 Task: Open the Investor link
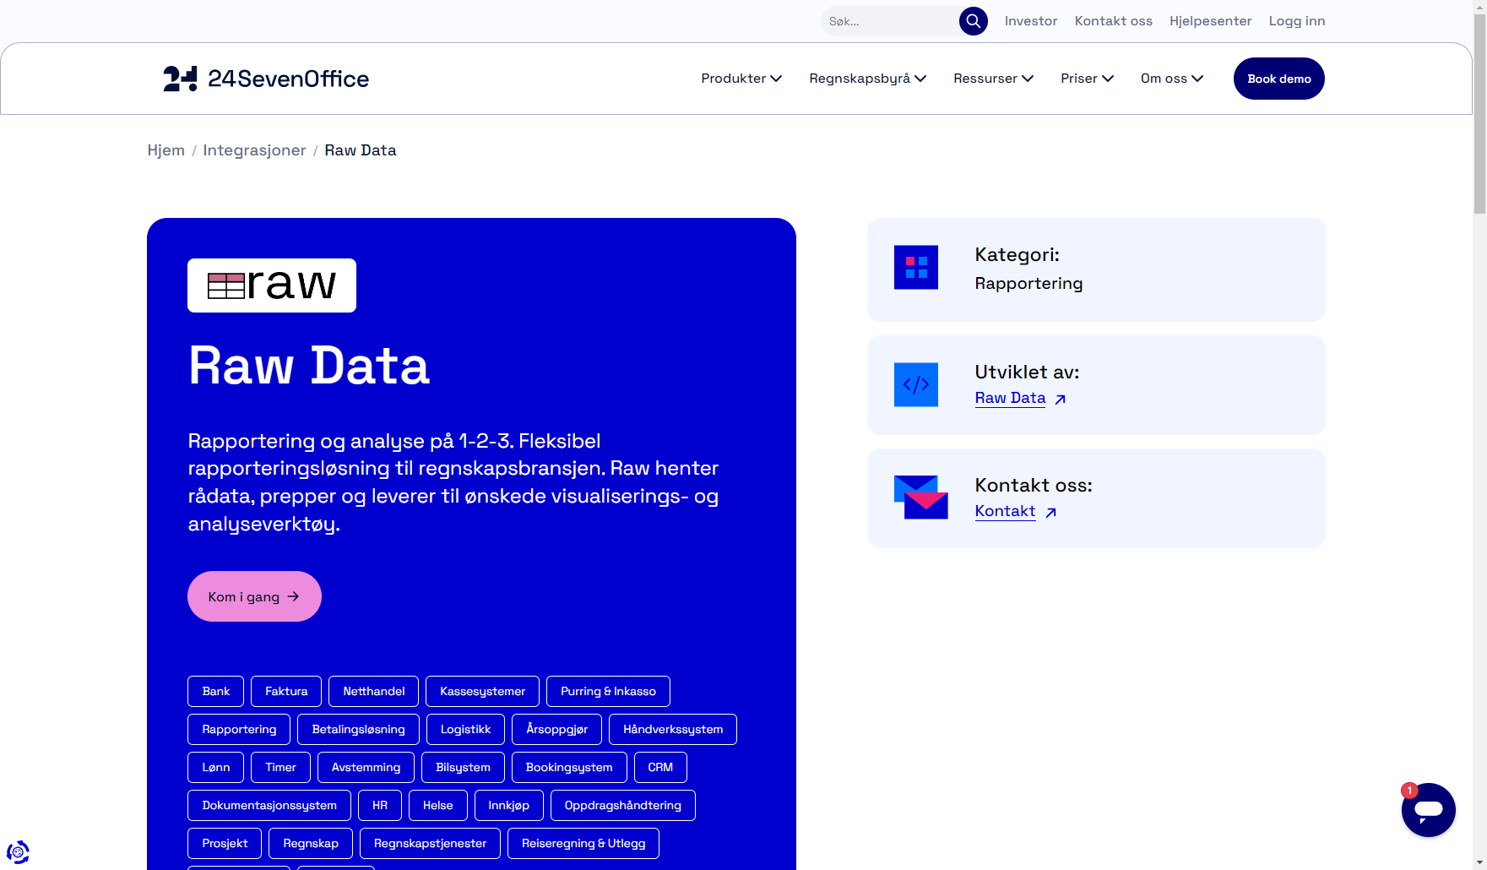(1030, 21)
